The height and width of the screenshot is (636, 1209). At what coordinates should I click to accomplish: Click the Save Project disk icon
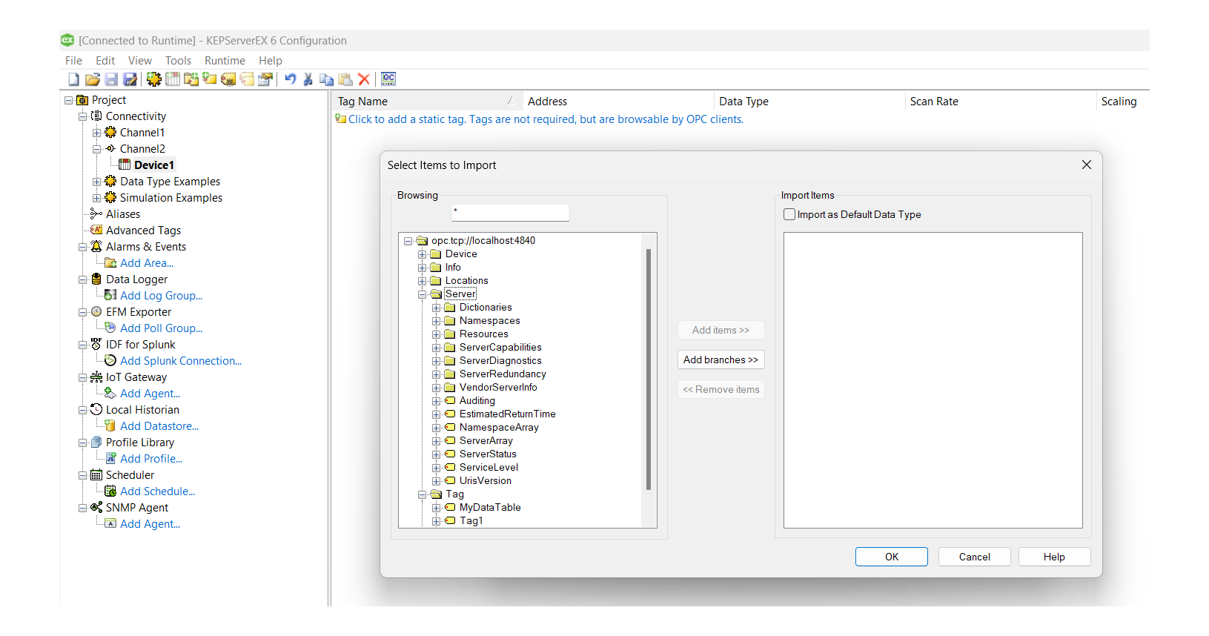(111, 79)
